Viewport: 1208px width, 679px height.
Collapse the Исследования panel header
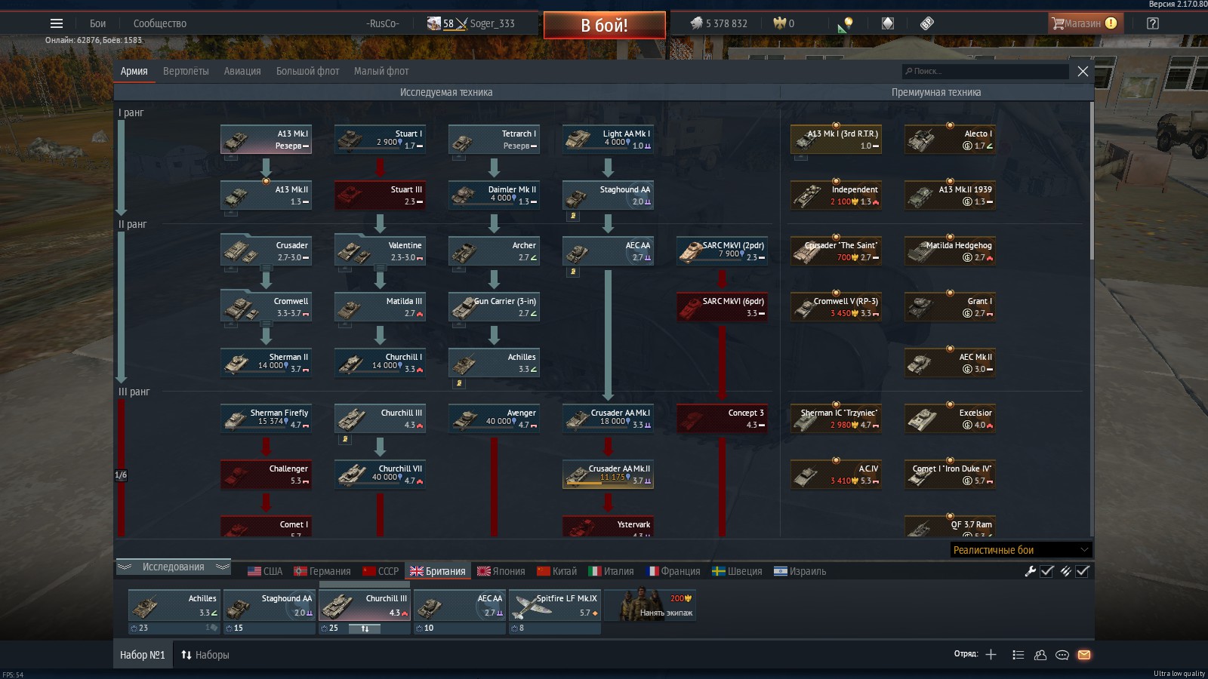pos(173,567)
